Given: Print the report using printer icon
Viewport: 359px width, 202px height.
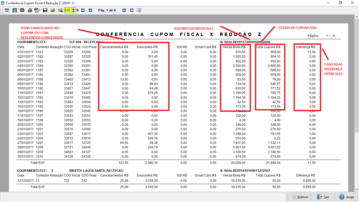Looking at the screenshot, I should click(30, 10).
